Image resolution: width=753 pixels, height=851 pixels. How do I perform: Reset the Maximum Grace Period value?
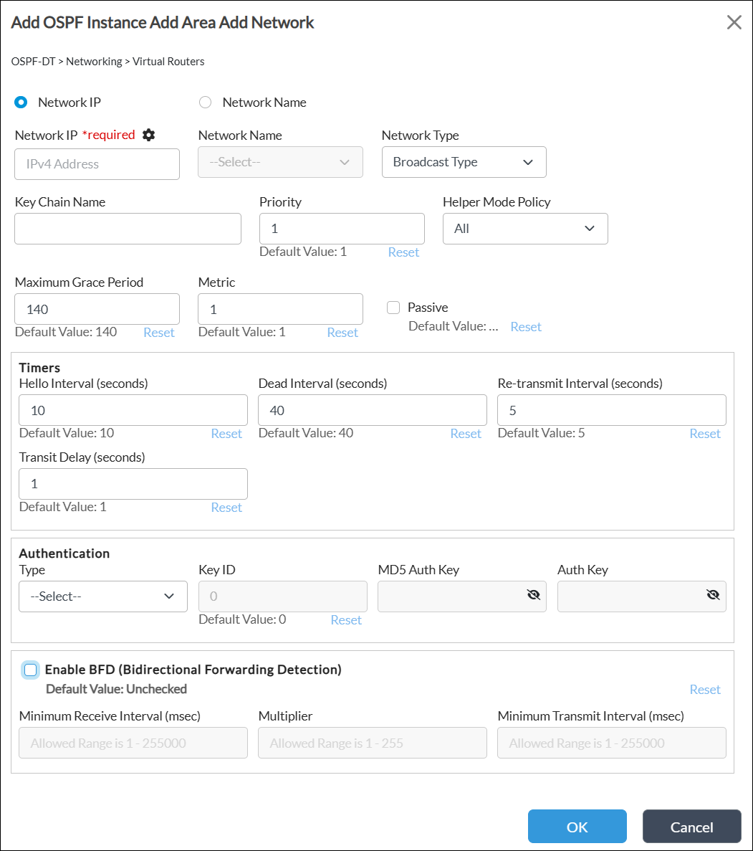click(159, 333)
